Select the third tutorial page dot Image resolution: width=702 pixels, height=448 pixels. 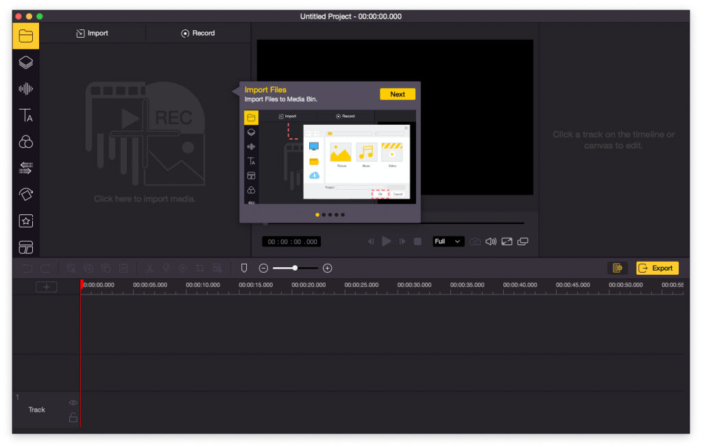pos(330,215)
